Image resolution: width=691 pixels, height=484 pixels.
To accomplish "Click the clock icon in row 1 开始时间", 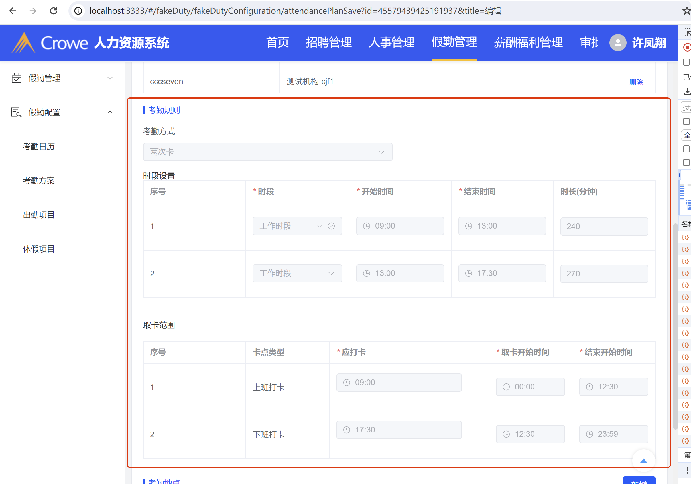I will pos(366,226).
